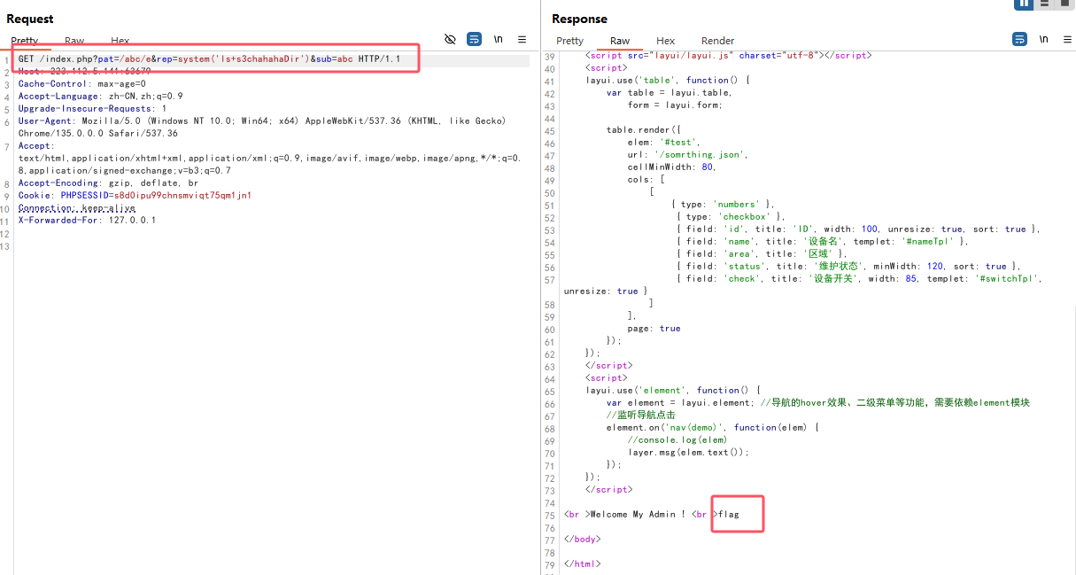Click the Request panel title
This screenshot has height=575, width=1076.
point(30,19)
